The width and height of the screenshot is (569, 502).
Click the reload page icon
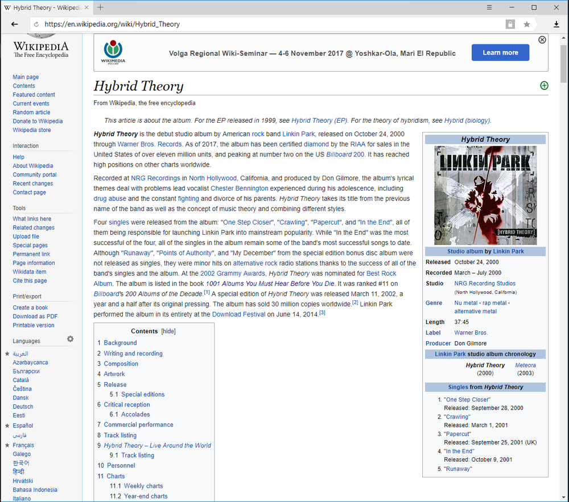click(36, 24)
